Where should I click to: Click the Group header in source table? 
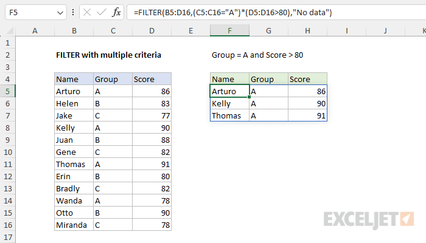tap(113, 79)
